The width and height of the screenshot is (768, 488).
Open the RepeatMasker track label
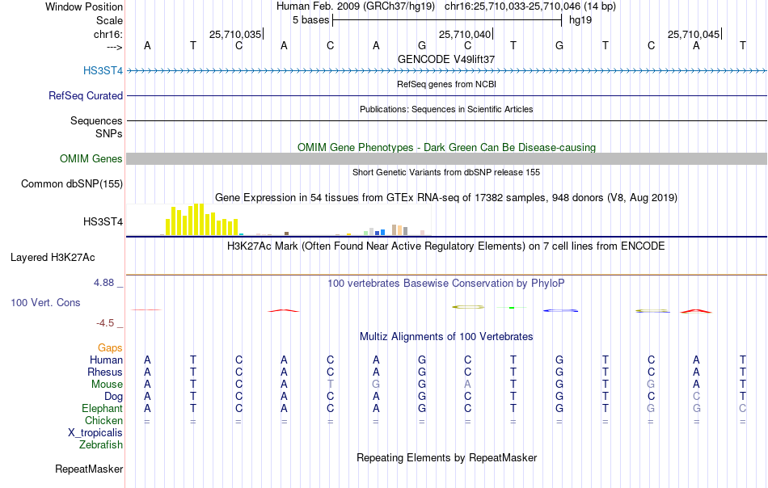89,469
